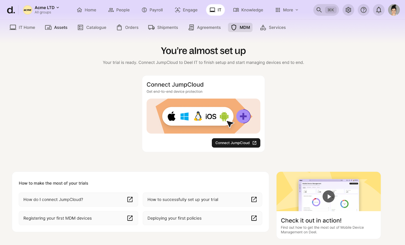Open notifications bell icon
The height and width of the screenshot is (245, 405).
tap(378, 10)
